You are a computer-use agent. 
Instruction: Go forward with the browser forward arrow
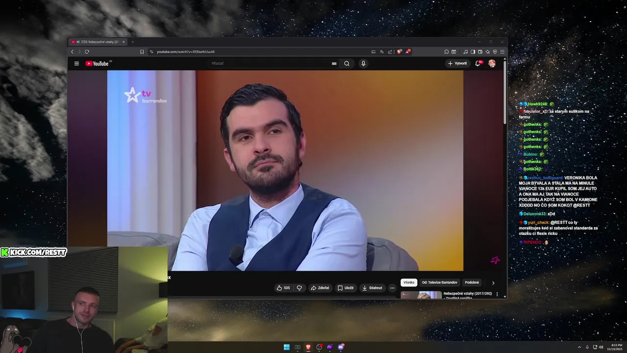tap(79, 51)
